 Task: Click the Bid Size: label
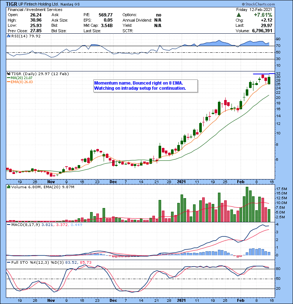point(59,31)
